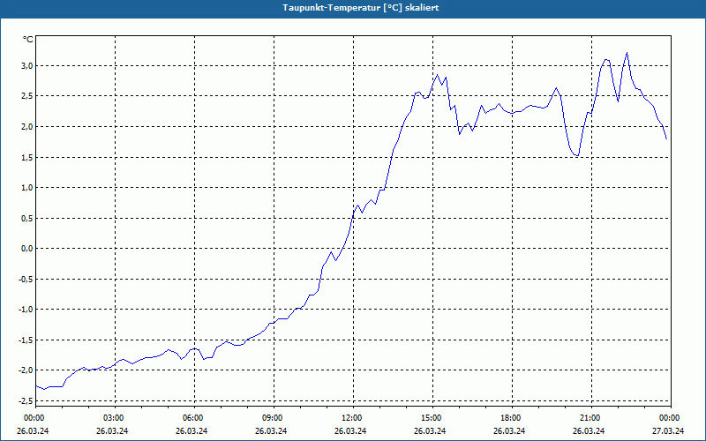
Task: Click the dew point curve's highest peak above 3,0
Action: point(627,53)
